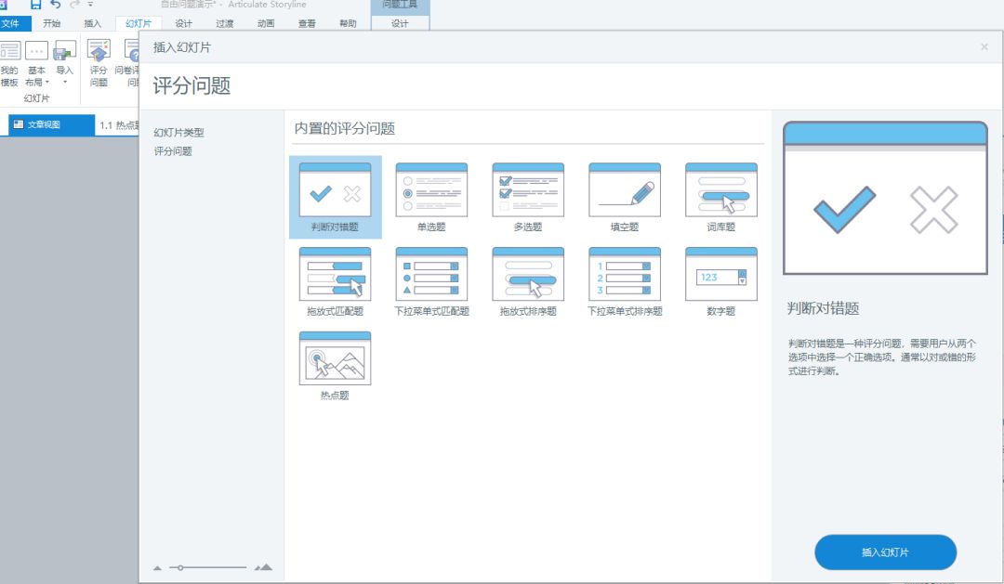
Task: Click the Save icon in the title bar
Action: 36,5
